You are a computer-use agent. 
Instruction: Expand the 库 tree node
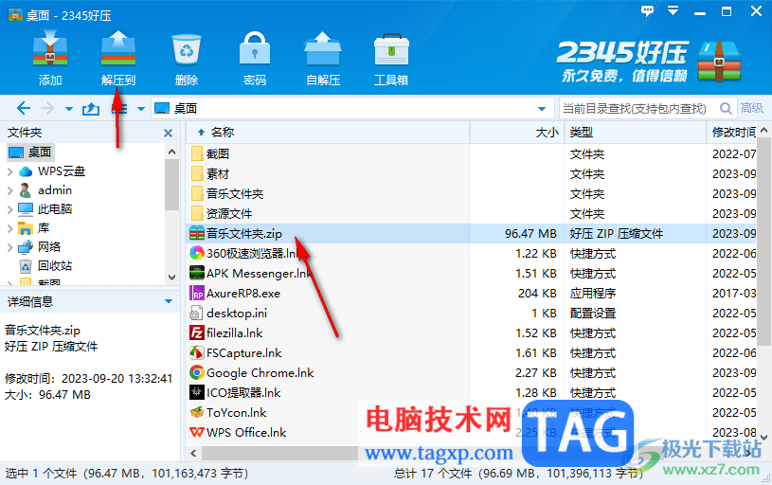10,228
